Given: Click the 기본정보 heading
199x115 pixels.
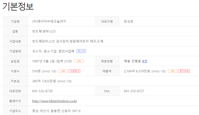Looking at the screenshot, I should coord(18,6).
